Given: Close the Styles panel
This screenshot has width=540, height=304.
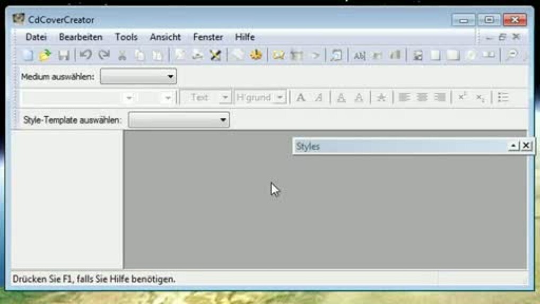Looking at the screenshot, I should 526,146.
